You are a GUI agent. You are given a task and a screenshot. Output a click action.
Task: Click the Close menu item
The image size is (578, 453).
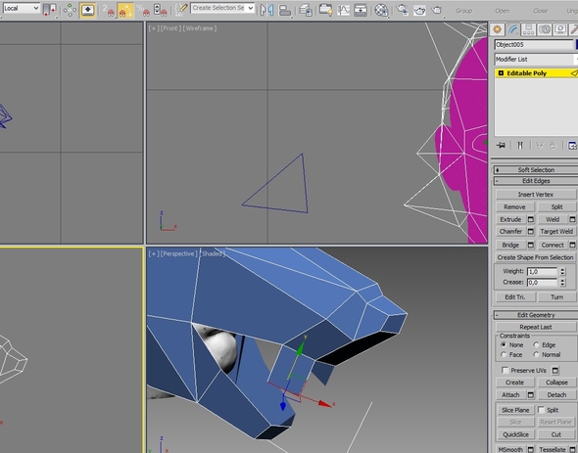point(540,11)
